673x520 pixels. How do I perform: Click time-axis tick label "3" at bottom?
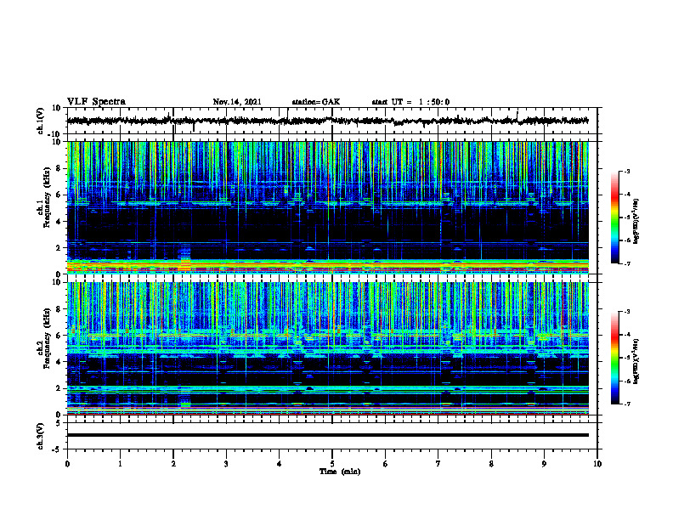[x=226, y=464]
